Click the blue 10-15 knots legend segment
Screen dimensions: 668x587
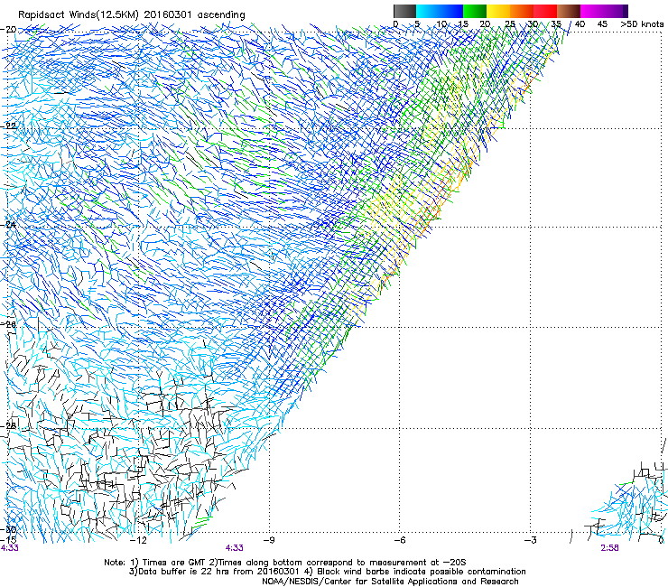point(451,11)
